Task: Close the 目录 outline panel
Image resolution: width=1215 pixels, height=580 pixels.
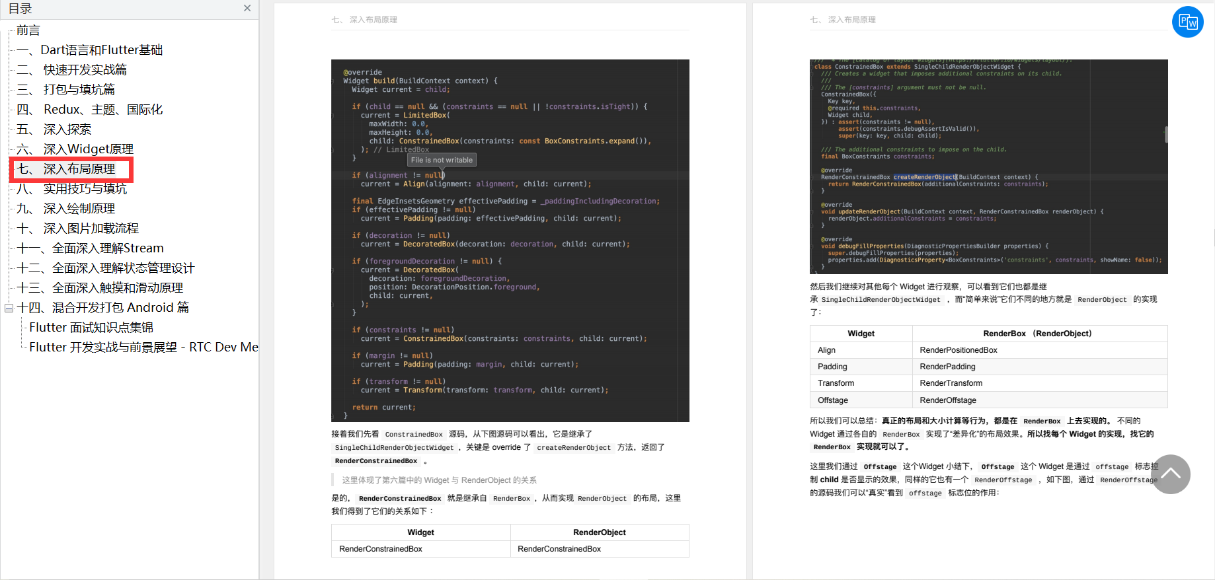Action: [247, 9]
